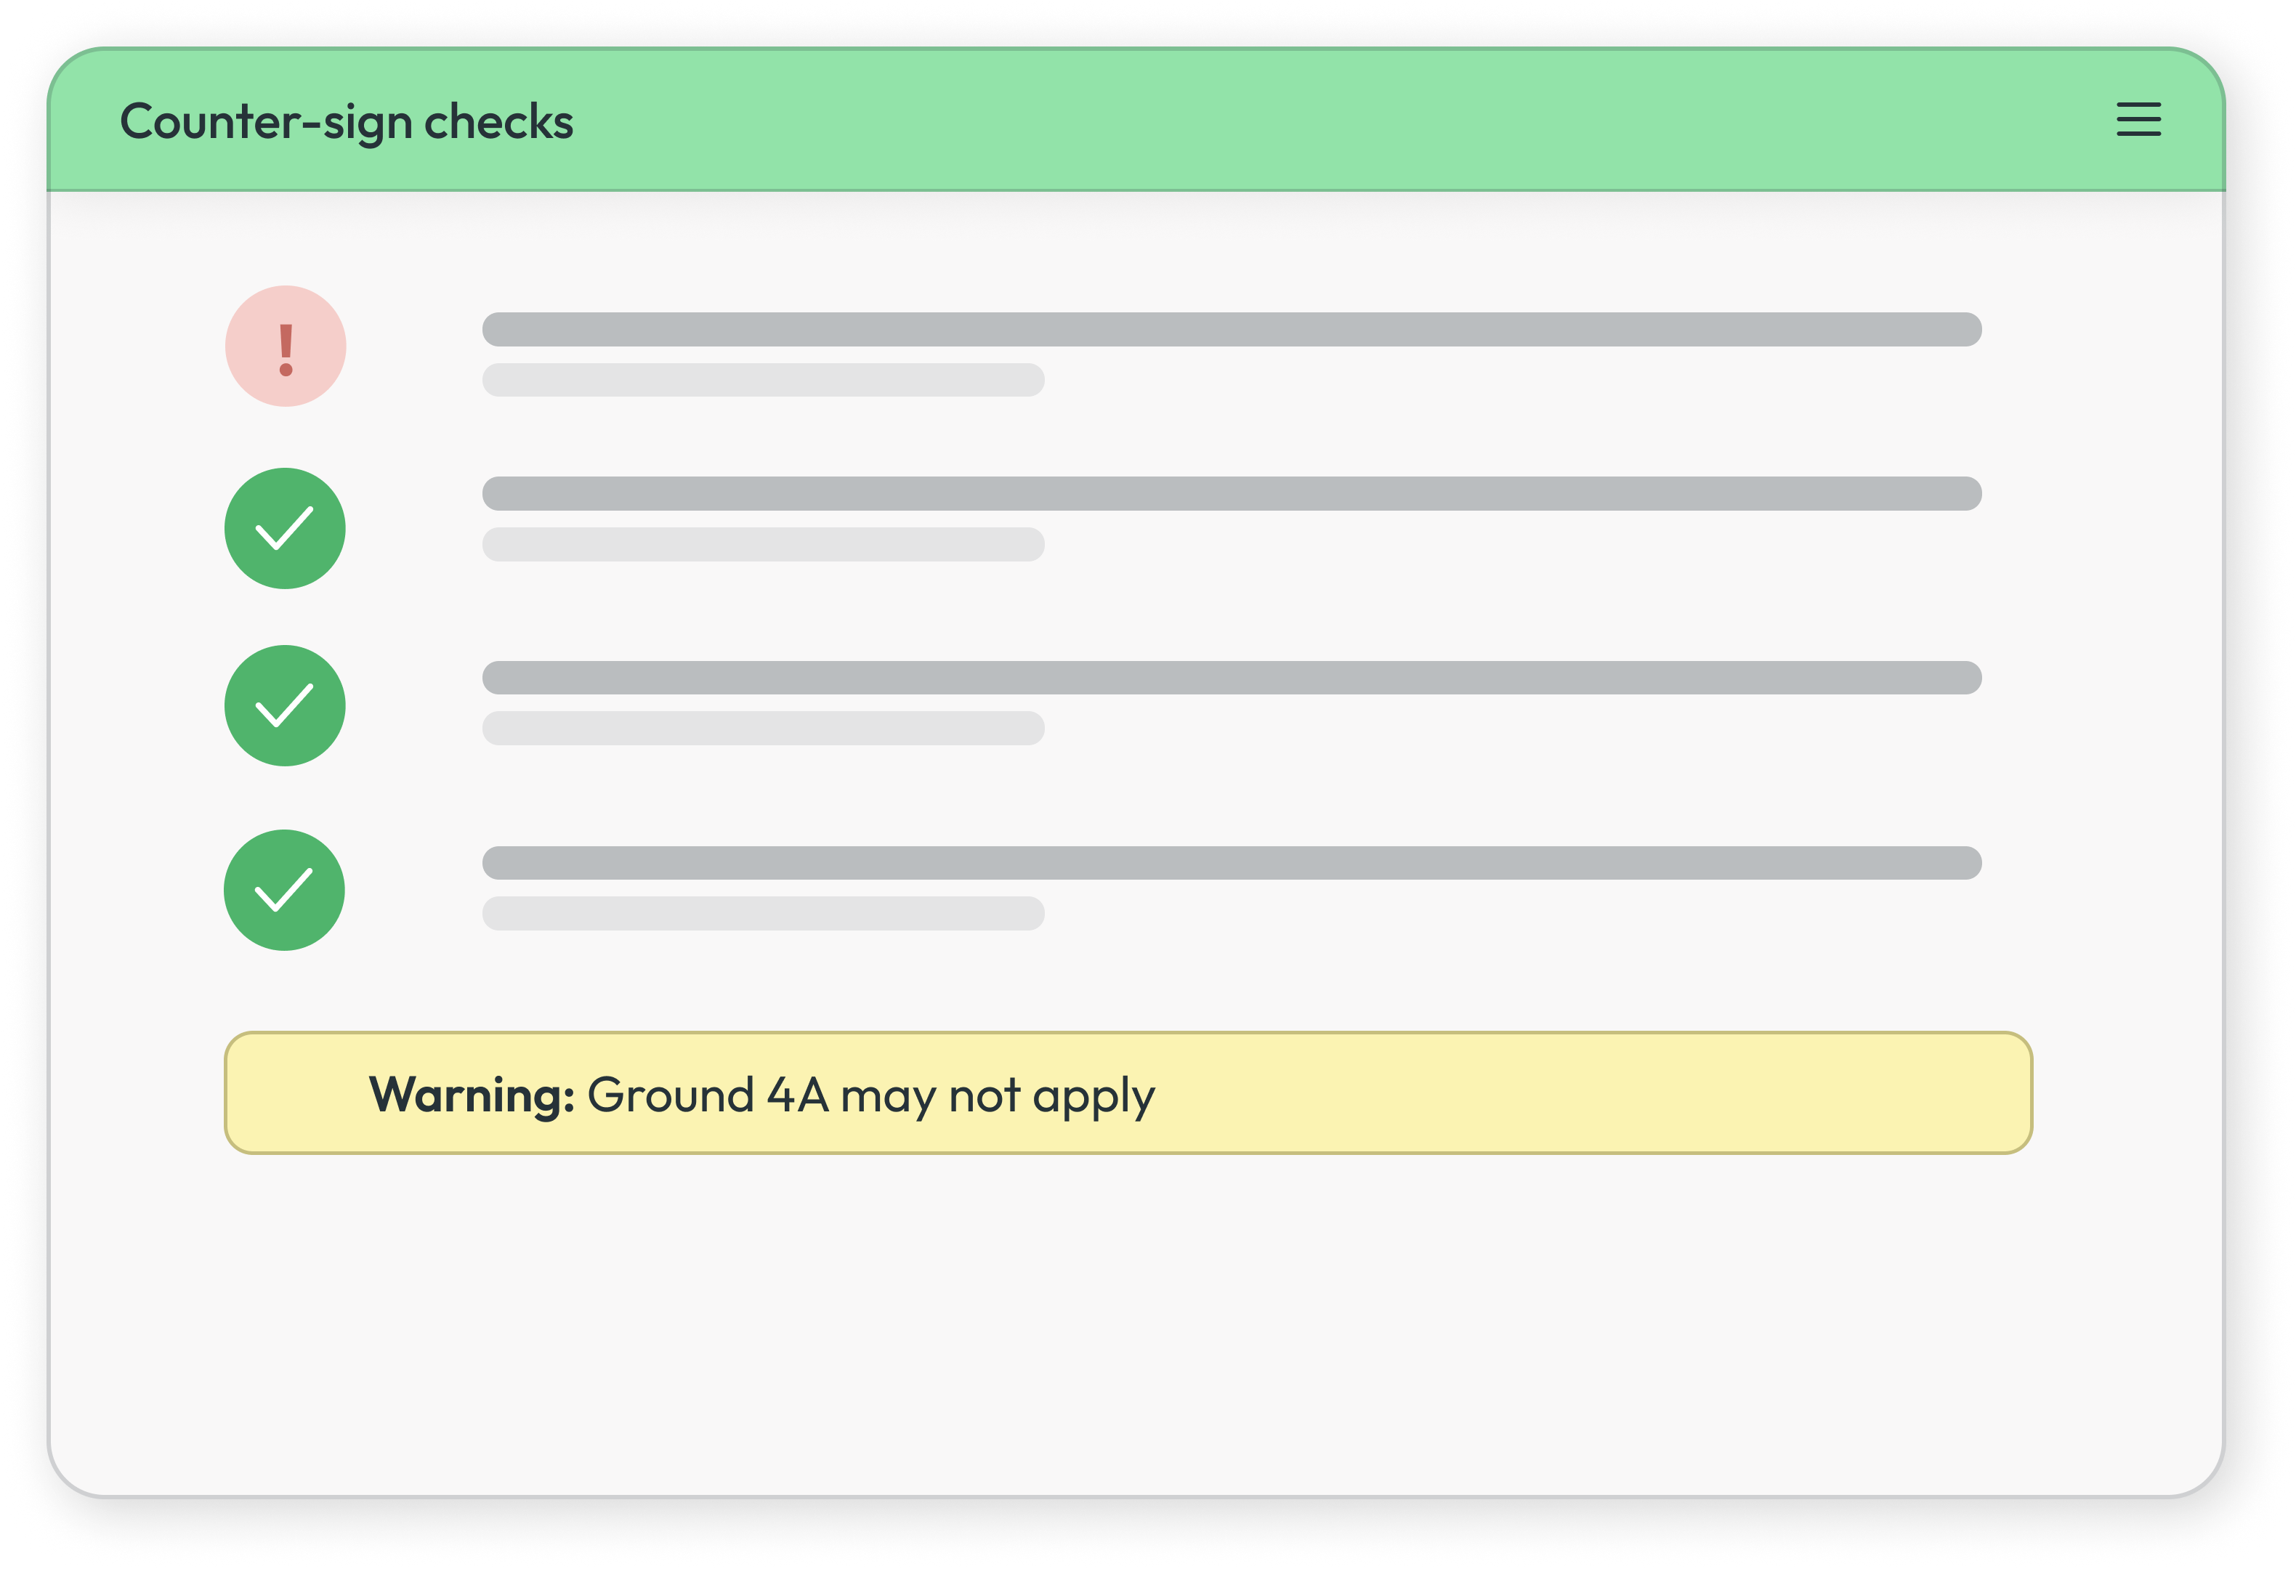Open the navigation menu
Viewport: 2296px width, 1569px height.
(2138, 121)
